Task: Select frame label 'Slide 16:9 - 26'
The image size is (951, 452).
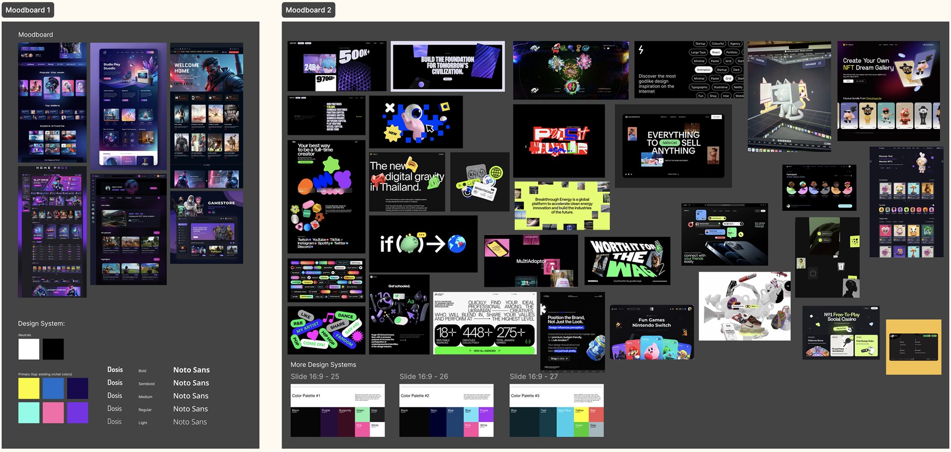Action: (x=424, y=377)
